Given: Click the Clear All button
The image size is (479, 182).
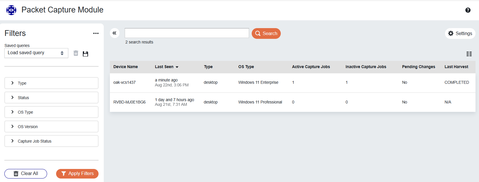Looking at the screenshot, I should [26, 174].
